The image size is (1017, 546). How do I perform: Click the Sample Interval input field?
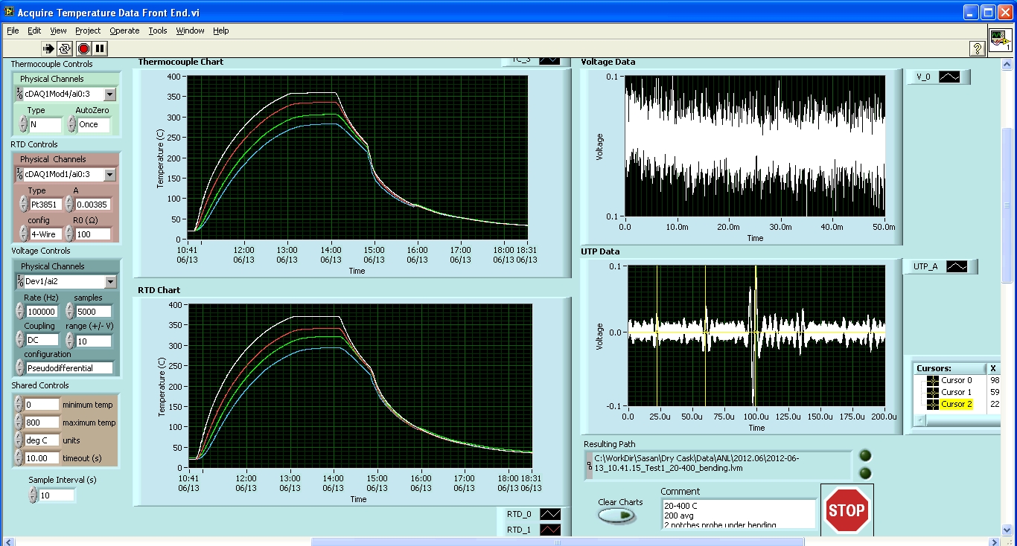tap(57, 495)
